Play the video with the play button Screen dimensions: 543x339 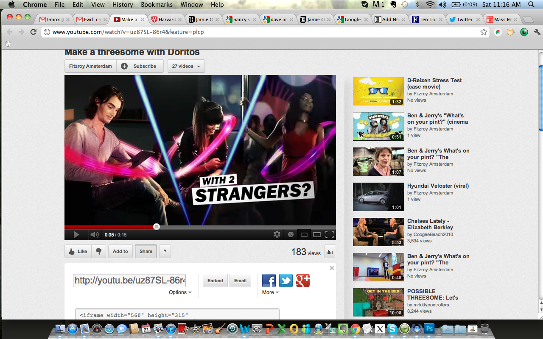click(76, 235)
